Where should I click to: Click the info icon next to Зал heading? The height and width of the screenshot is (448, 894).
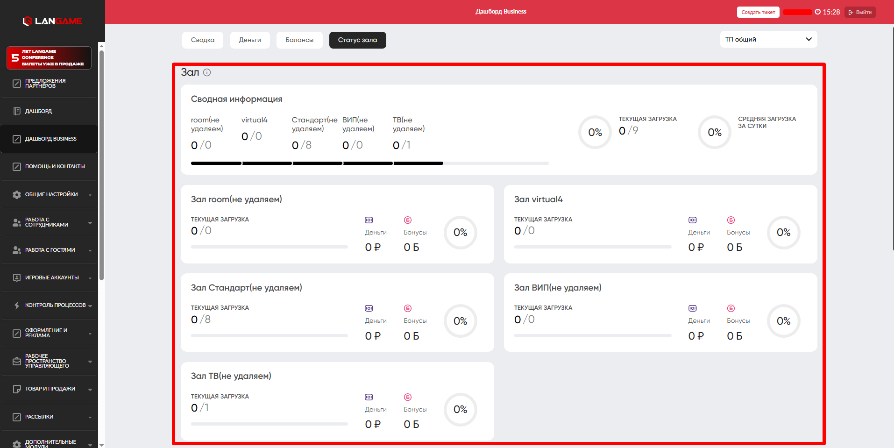[207, 72]
